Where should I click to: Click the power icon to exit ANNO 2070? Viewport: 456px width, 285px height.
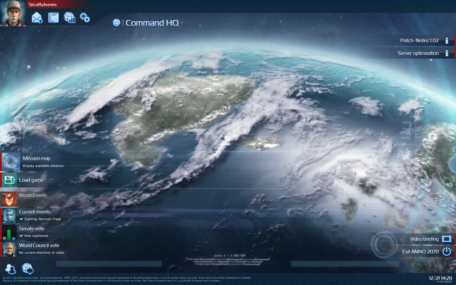(x=446, y=251)
